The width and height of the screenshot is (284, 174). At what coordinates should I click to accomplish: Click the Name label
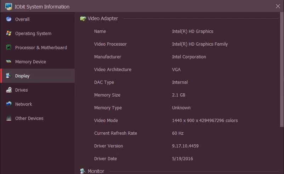point(100,31)
